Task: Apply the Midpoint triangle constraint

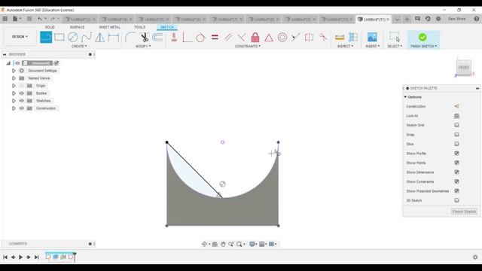Action: pyautogui.click(x=269, y=38)
